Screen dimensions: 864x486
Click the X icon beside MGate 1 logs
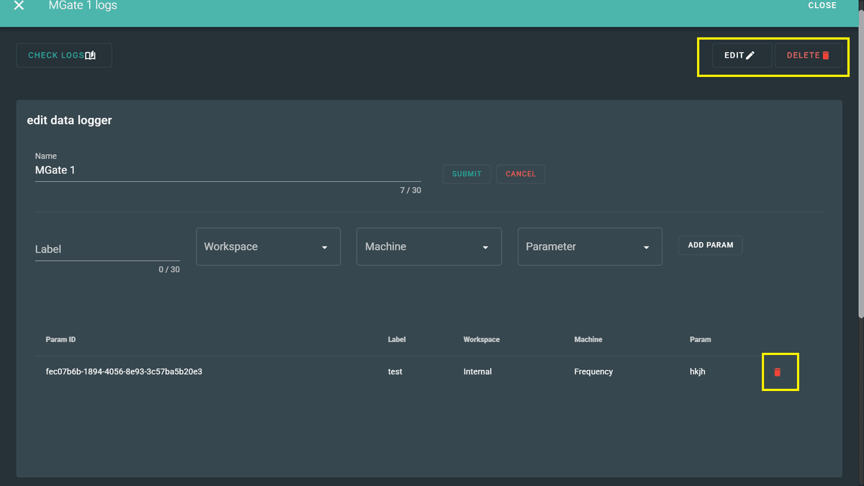tap(19, 6)
